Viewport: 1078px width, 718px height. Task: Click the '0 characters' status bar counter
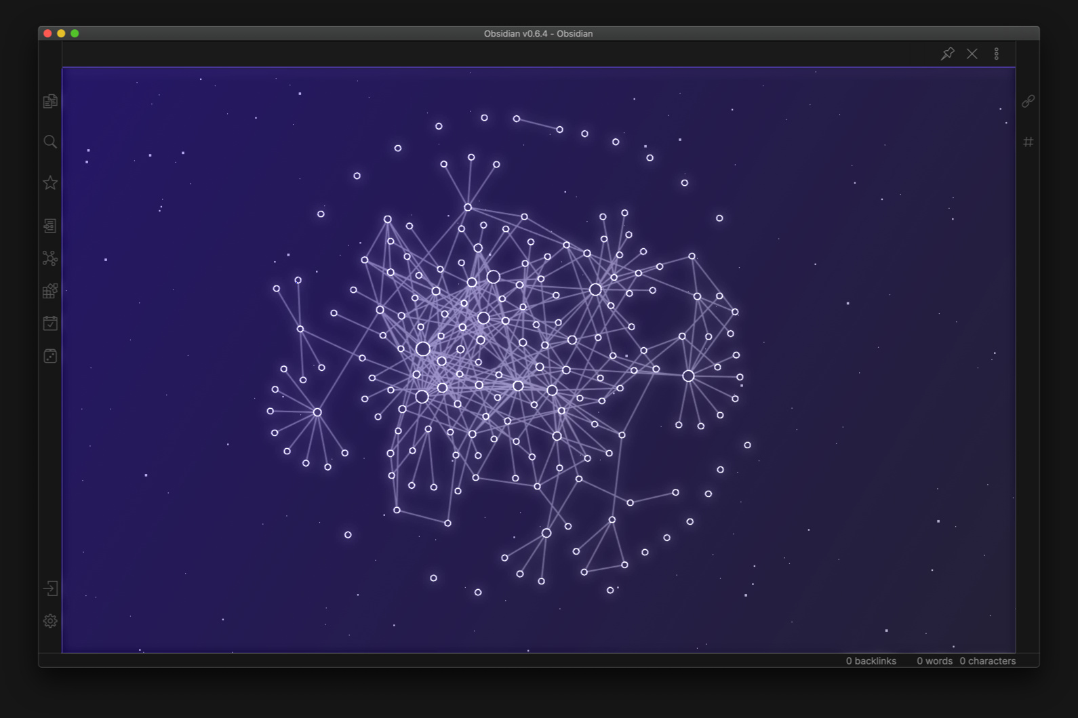[x=987, y=661]
